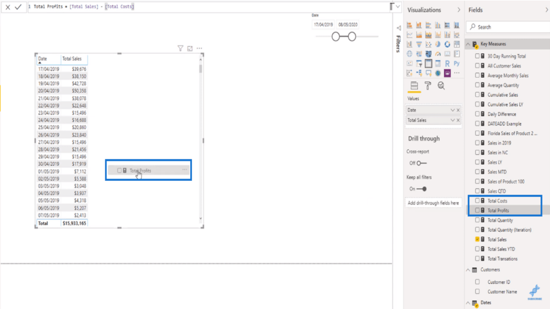Viewport: 550px width, 309px height.
Task: Check the 30 Day Running Total measure
Action: [x=477, y=56]
